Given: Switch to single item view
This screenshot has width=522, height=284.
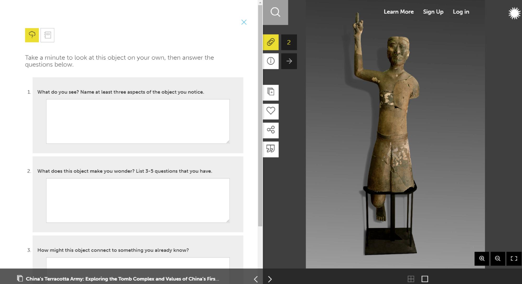Looking at the screenshot, I should coord(425,279).
